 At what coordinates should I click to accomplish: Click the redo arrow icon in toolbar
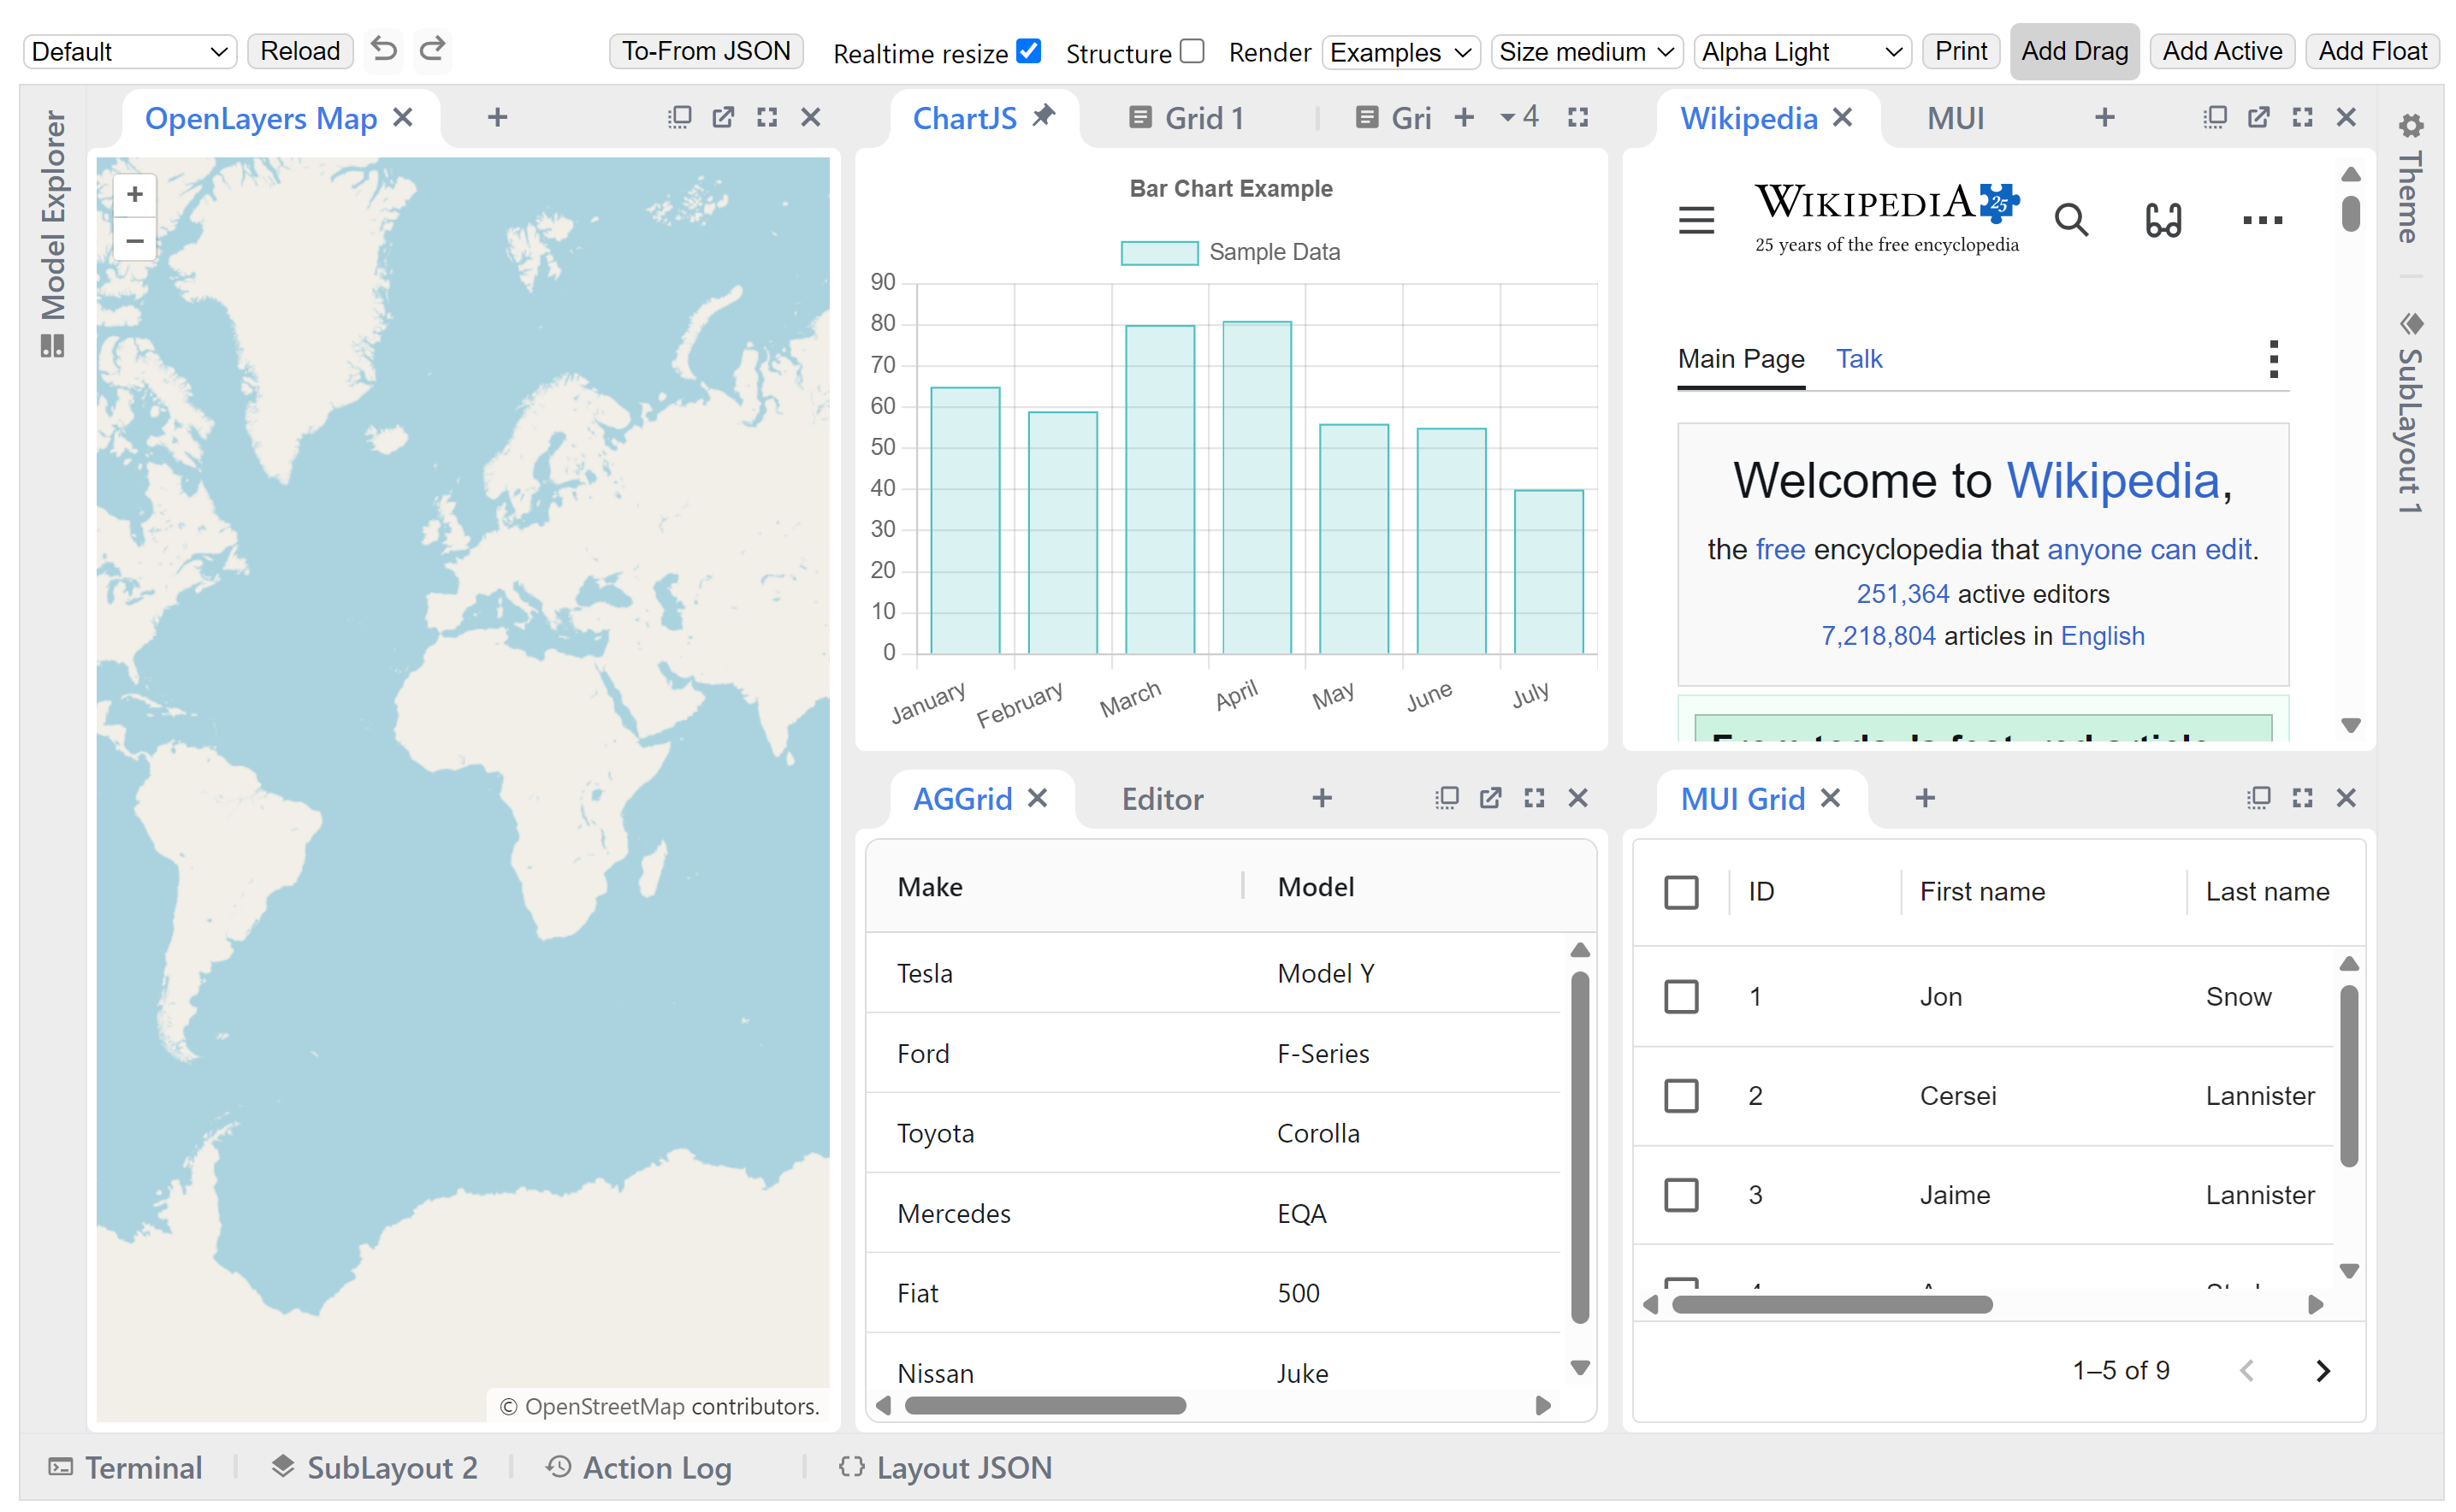(432, 49)
